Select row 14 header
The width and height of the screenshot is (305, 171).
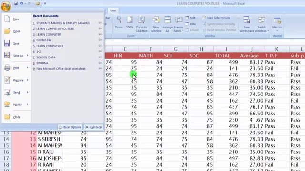[x=6, y=139]
